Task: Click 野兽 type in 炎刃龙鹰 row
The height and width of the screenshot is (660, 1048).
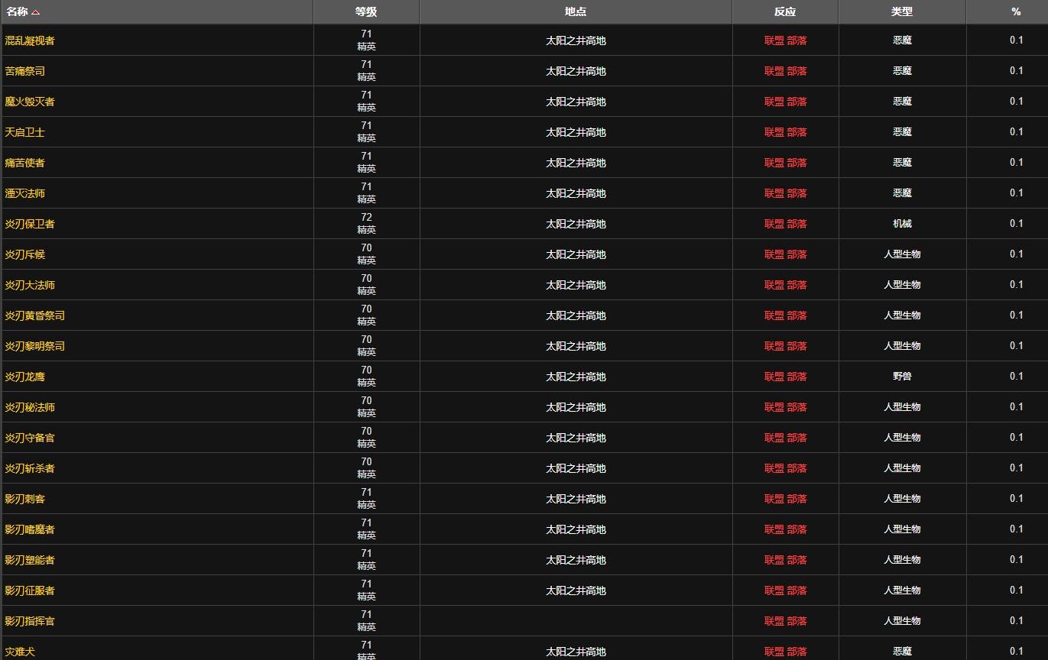Action: tap(902, 377)
